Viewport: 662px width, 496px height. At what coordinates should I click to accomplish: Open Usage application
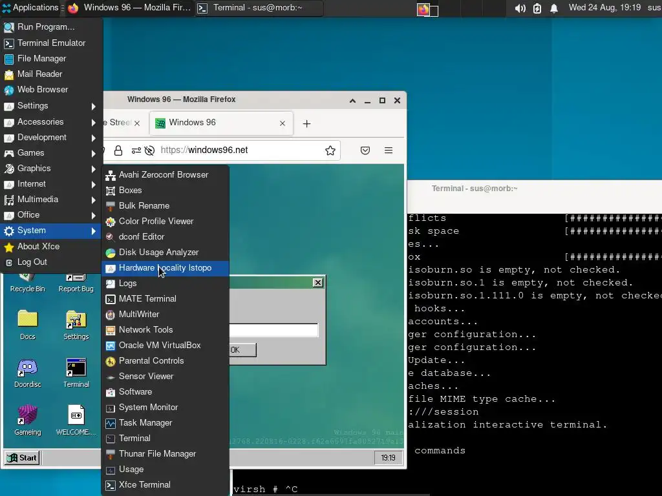point(165,470)
